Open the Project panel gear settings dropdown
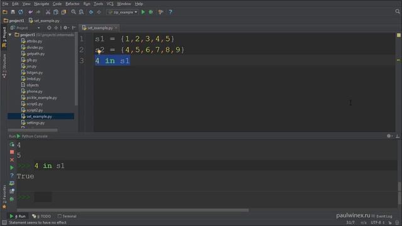The height and width of the screenshot is (226, 402). (66, 28)
